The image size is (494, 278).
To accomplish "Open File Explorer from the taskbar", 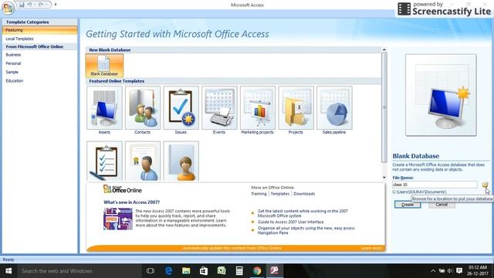I will 186,271.
